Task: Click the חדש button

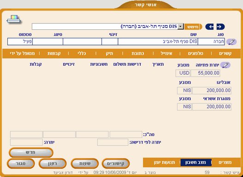Action: [31, 153]
